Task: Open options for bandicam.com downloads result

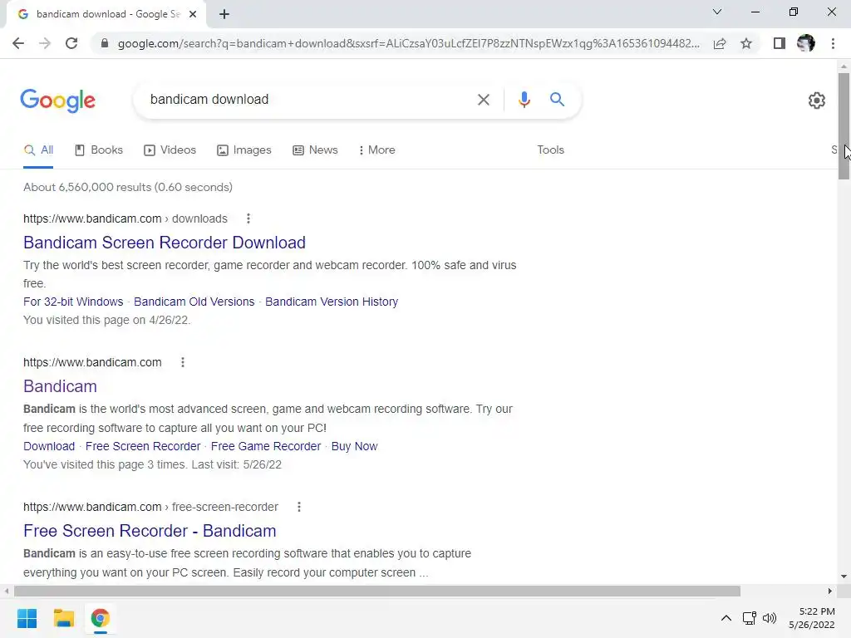Action: [x=248, y=218]
